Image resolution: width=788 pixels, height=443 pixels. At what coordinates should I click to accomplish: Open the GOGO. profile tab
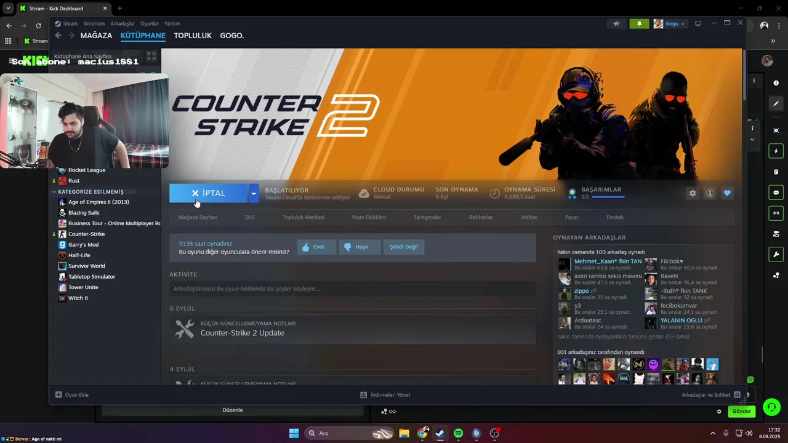pos(232,36)
